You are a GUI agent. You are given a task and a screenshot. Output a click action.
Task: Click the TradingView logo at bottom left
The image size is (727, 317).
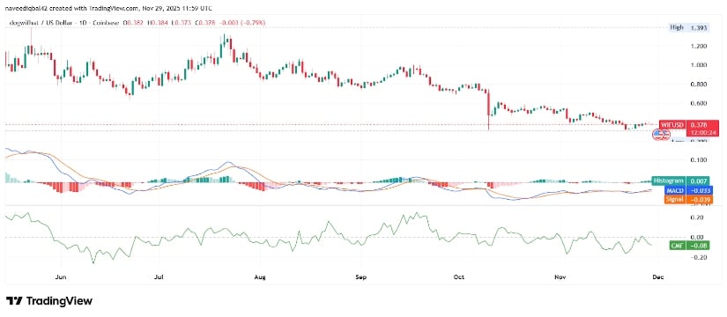(48, 301)
